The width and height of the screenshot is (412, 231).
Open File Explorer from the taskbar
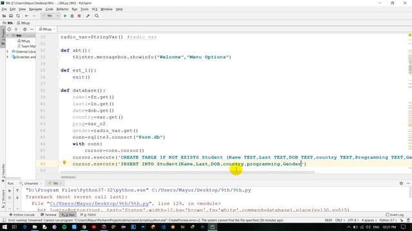click(x=35, y=227)
